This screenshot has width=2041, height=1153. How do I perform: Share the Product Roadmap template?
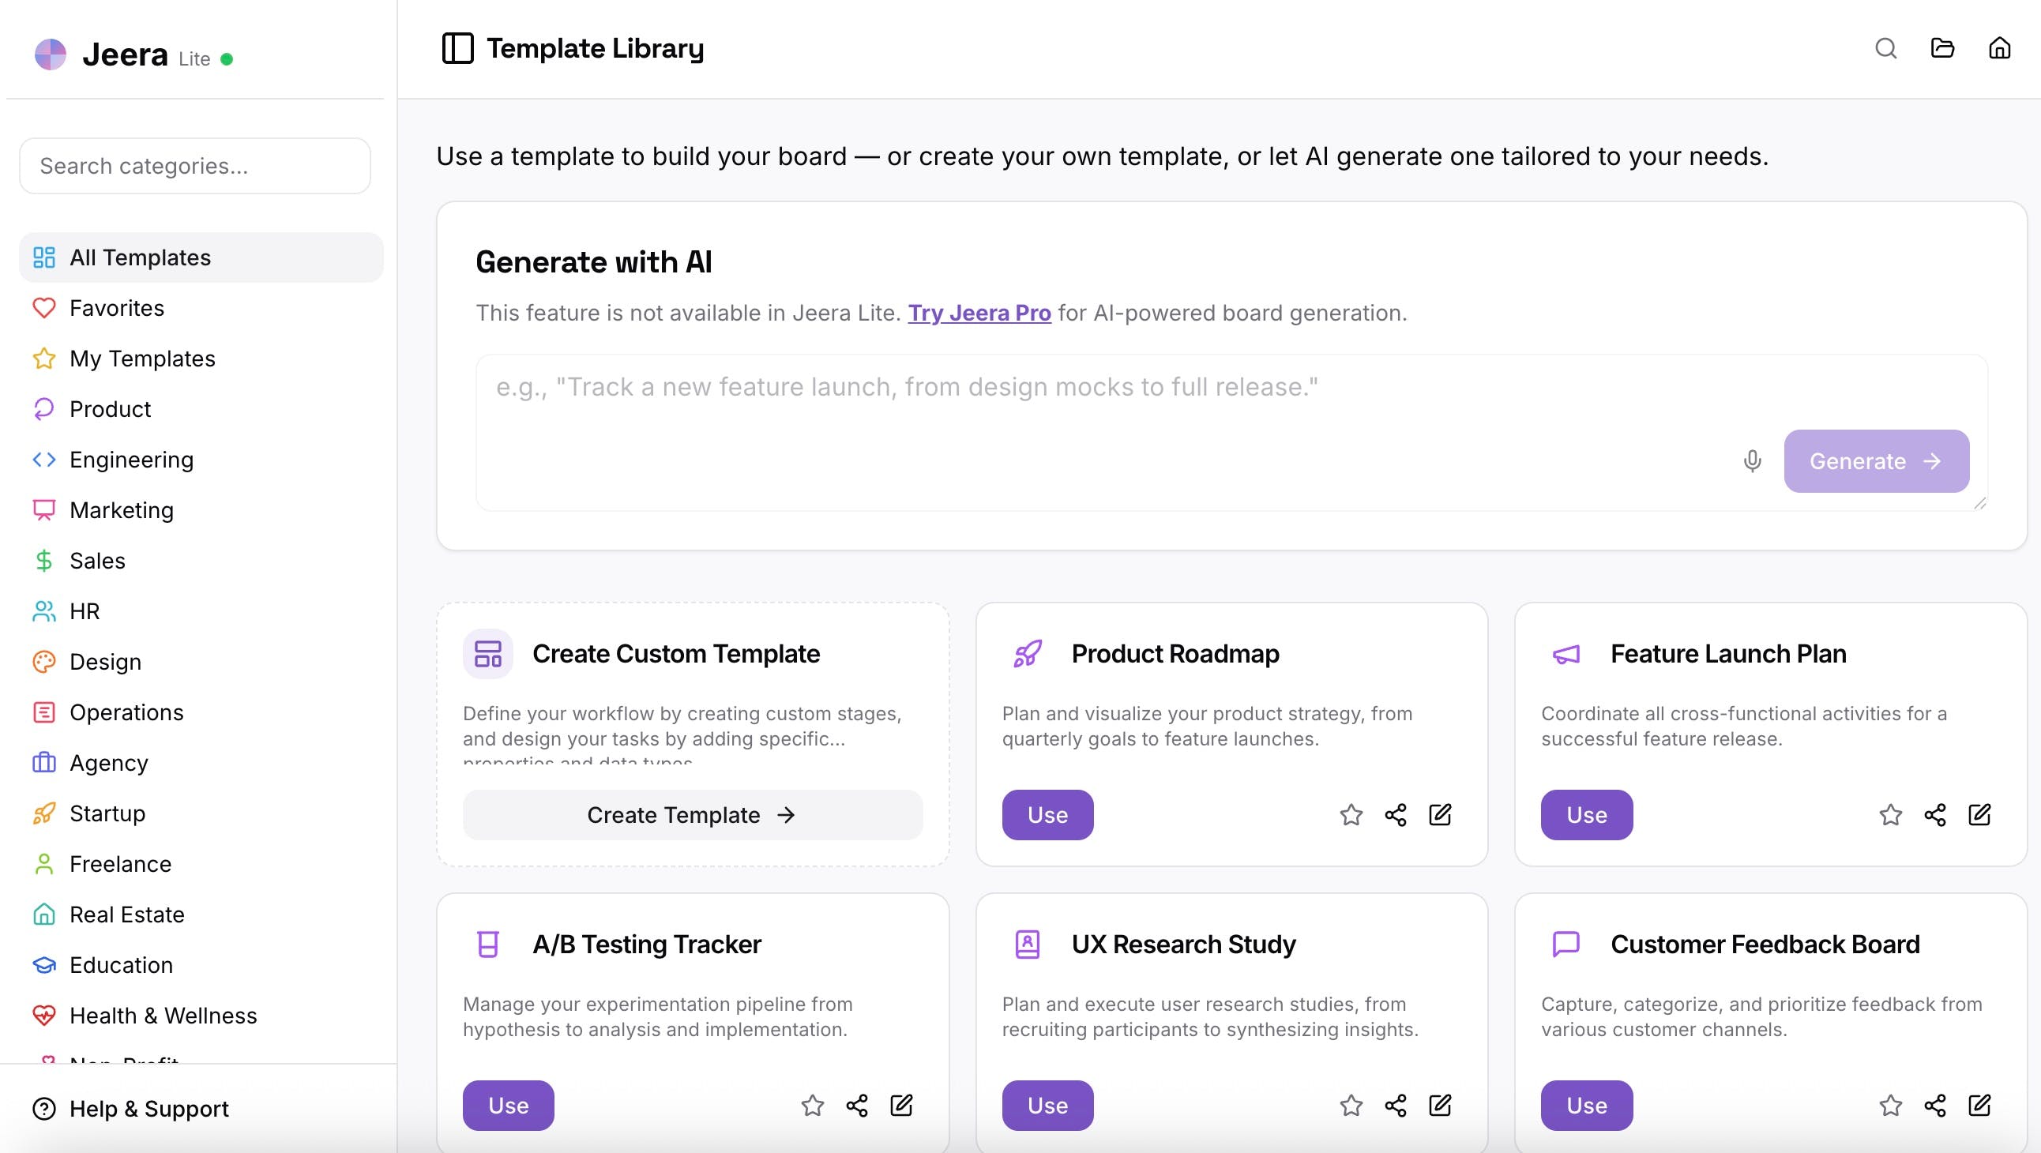pos(1395,815)
